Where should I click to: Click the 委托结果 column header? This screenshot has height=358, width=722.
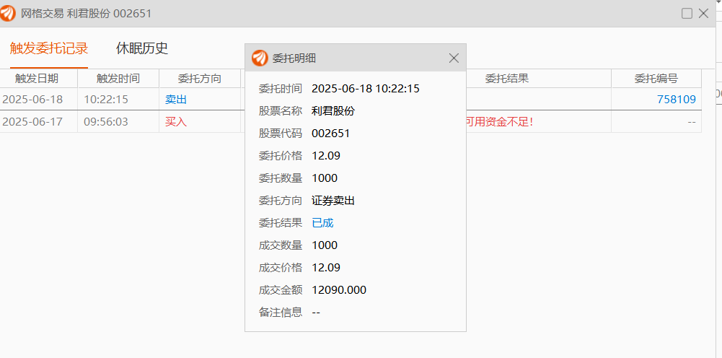[x=507, y=79]
